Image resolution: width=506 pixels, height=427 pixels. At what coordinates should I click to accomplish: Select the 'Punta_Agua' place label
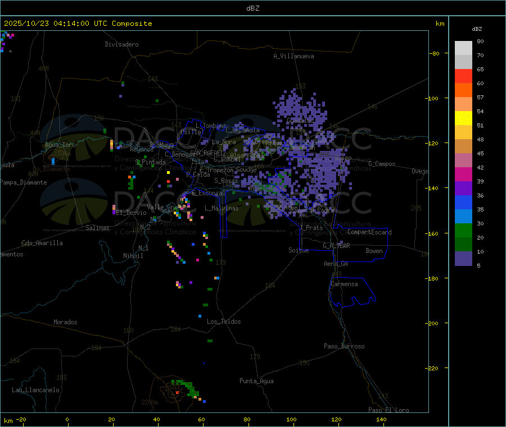click(256, 381)
